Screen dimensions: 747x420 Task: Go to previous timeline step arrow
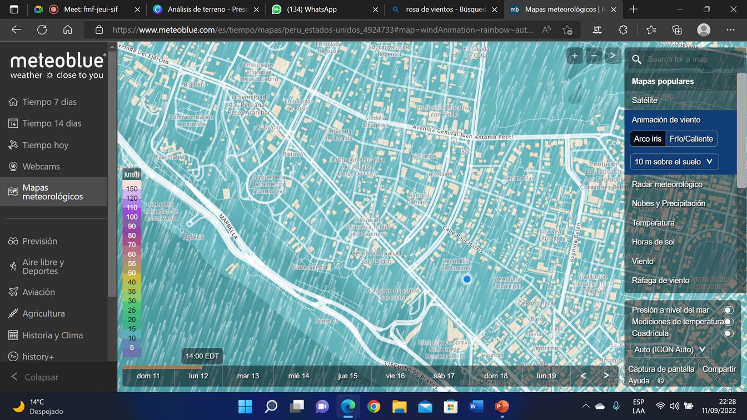click(x=583, y=376)
